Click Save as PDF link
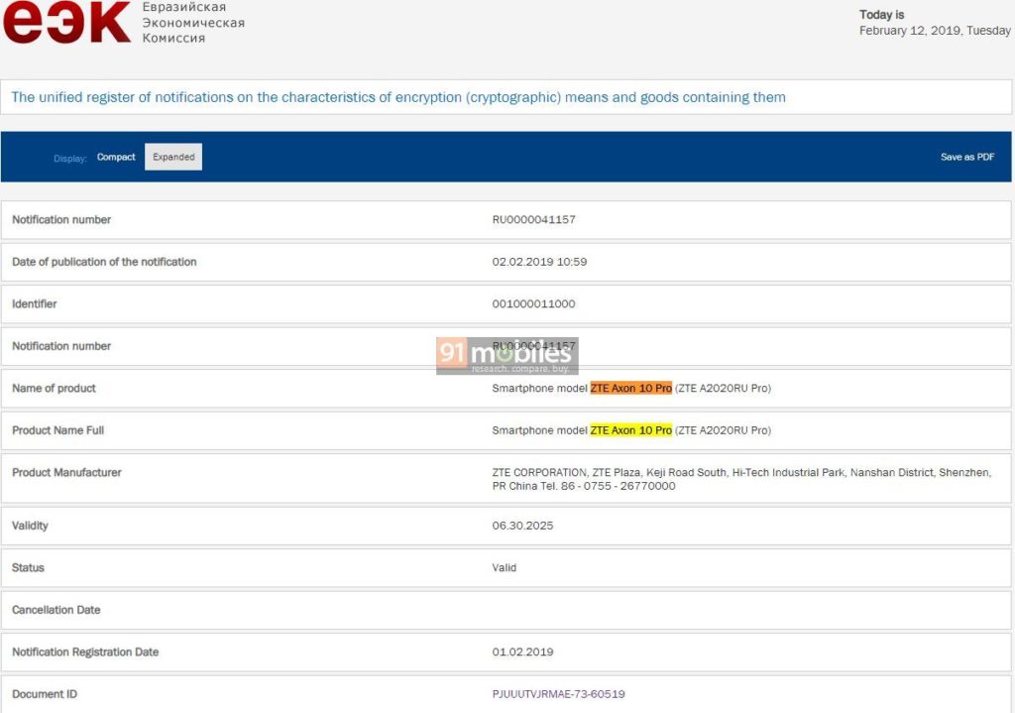Viewport: 1015px width, 713px height. 967,157
